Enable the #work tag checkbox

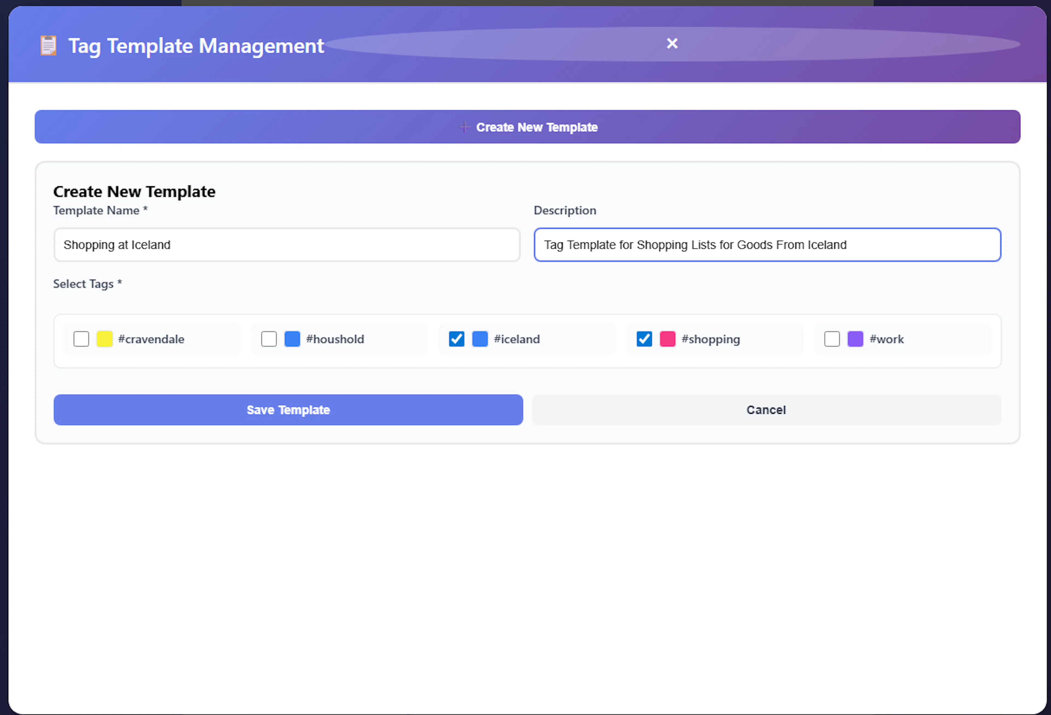tap(832, 339)
